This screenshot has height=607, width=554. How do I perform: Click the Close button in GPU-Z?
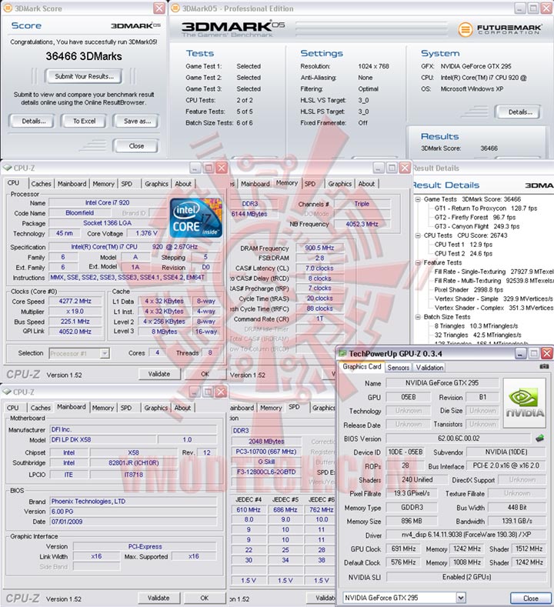coord(530,598)
